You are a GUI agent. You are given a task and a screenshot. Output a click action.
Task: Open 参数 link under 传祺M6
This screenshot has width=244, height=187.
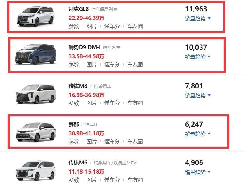(x=74, y=180)
